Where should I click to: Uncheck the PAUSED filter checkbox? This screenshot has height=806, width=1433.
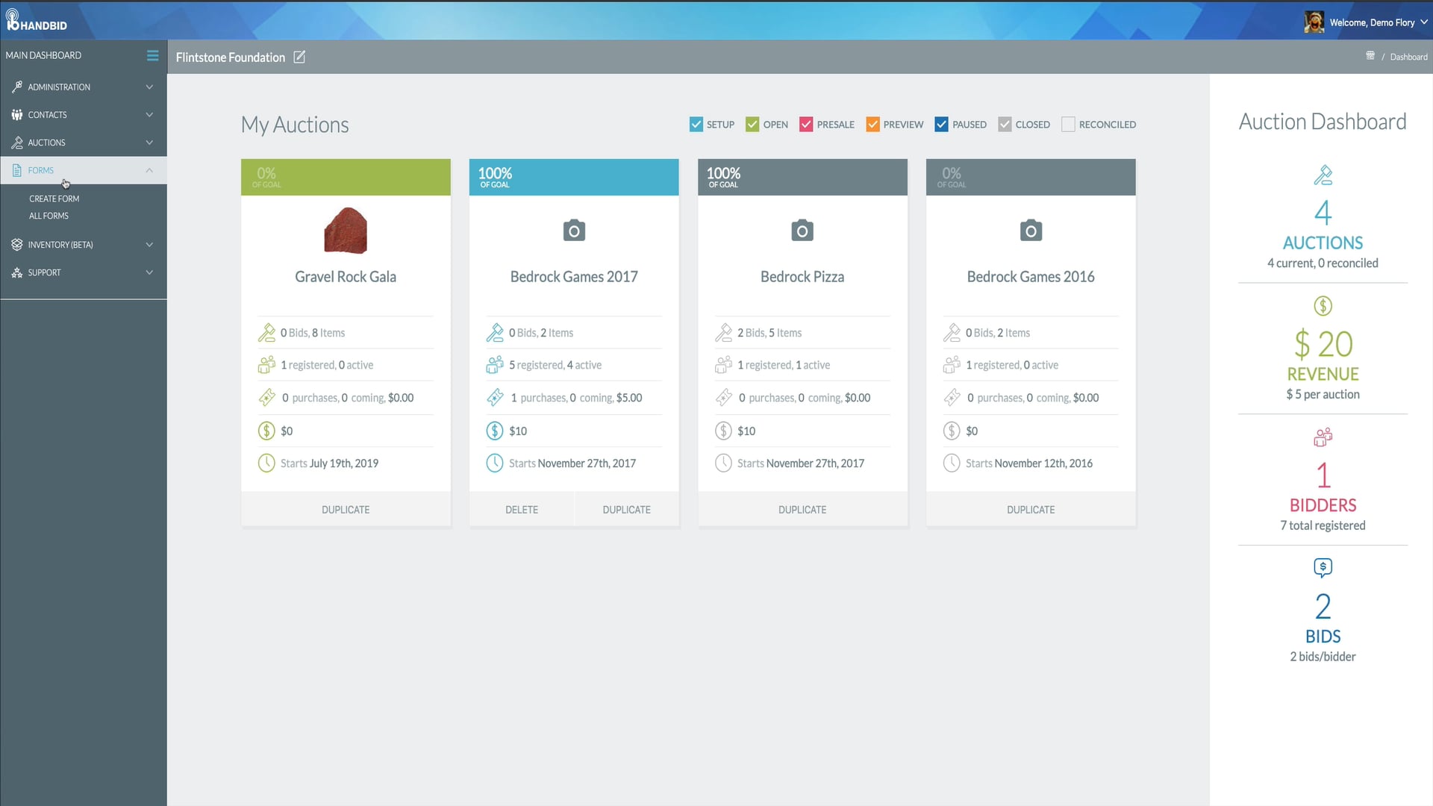[x=941, y=125]
